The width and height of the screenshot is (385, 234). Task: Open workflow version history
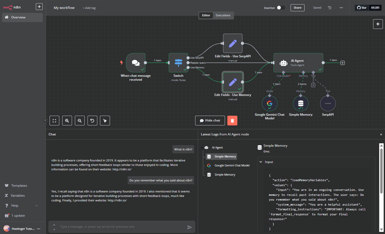pyautogui.click(x=329, y=8)
